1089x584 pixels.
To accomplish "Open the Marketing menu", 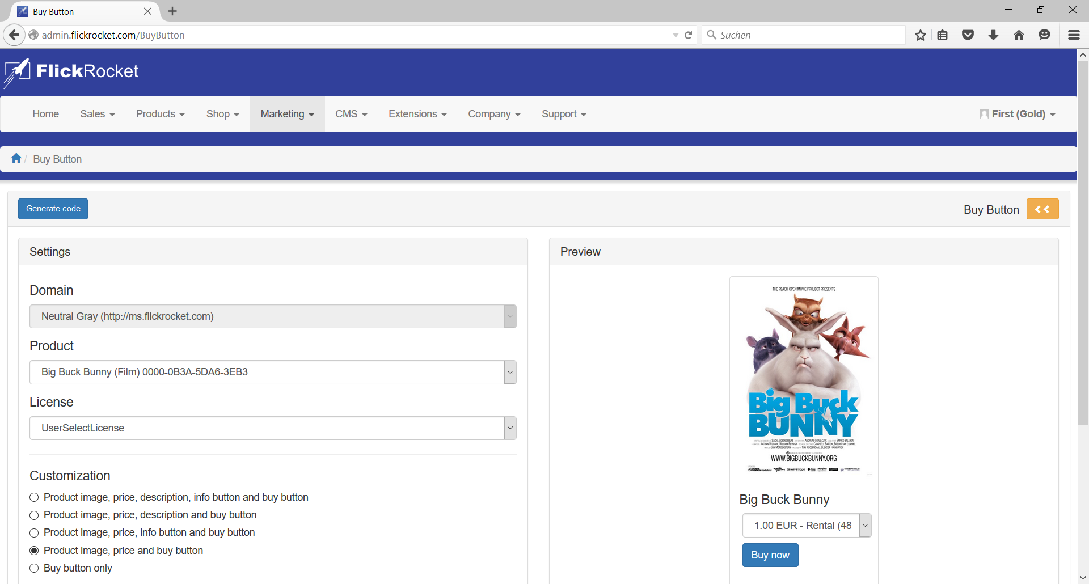I will pos(288,114).
